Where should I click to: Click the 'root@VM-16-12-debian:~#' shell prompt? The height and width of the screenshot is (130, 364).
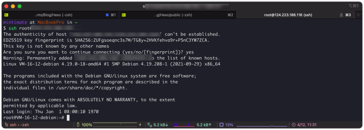click(x=34, y=118)
